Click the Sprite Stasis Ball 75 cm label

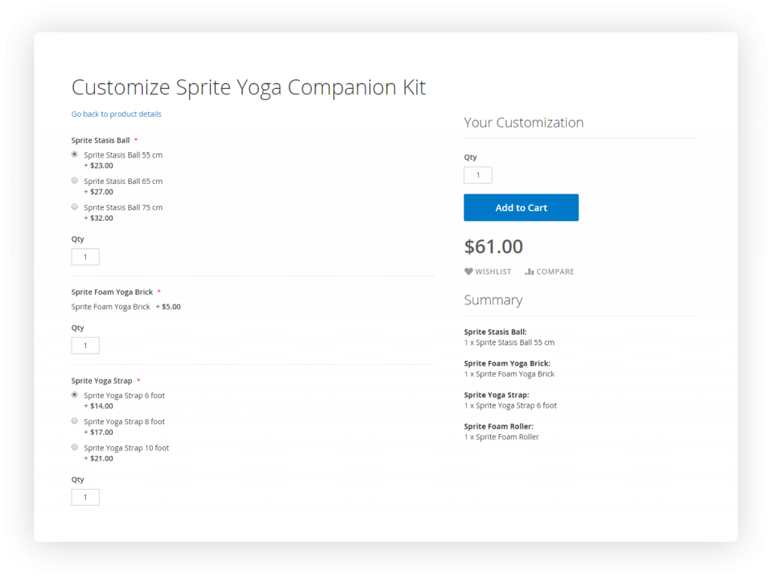[x=123, y=207]
